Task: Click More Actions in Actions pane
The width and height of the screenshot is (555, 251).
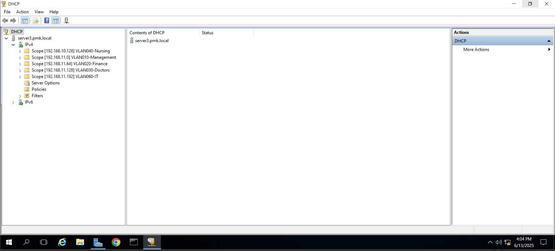Action: [476, 50]
